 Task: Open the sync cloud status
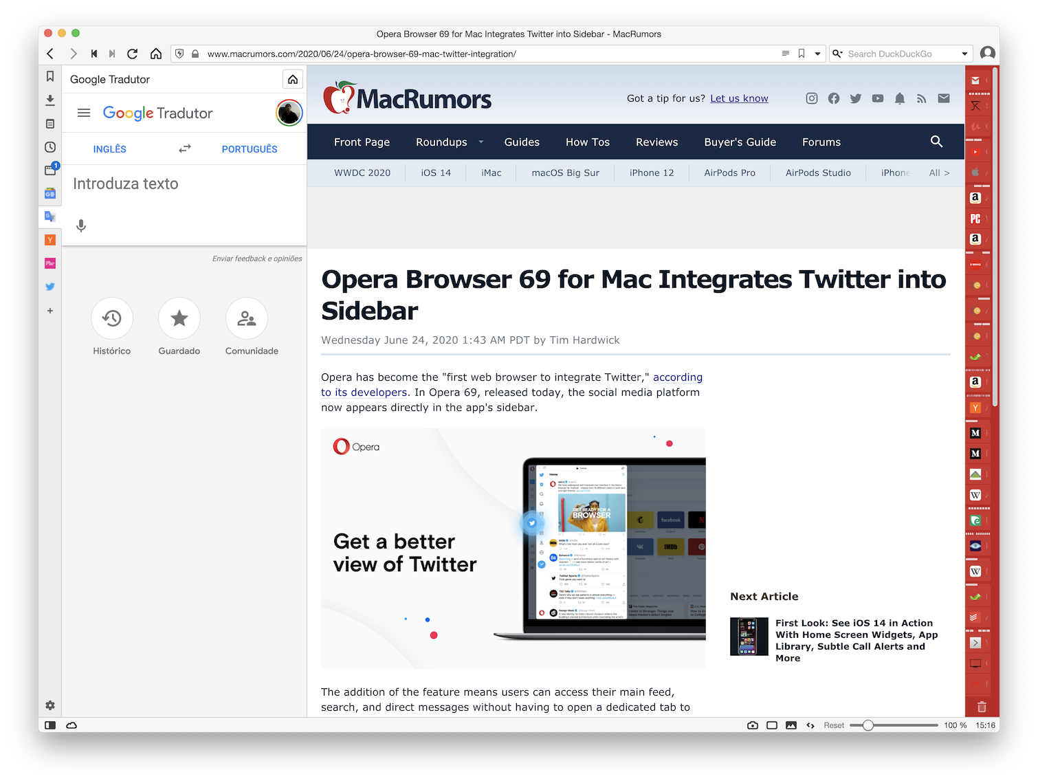click(x=71, y=725)
